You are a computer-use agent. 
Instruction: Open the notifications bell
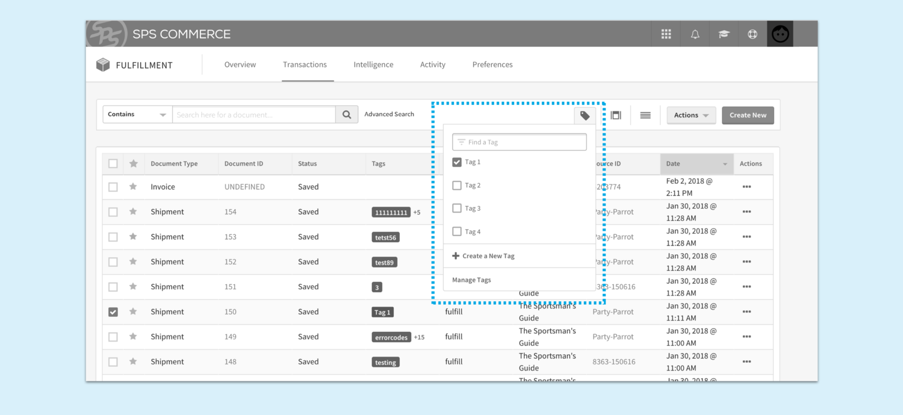coord(695,34)
